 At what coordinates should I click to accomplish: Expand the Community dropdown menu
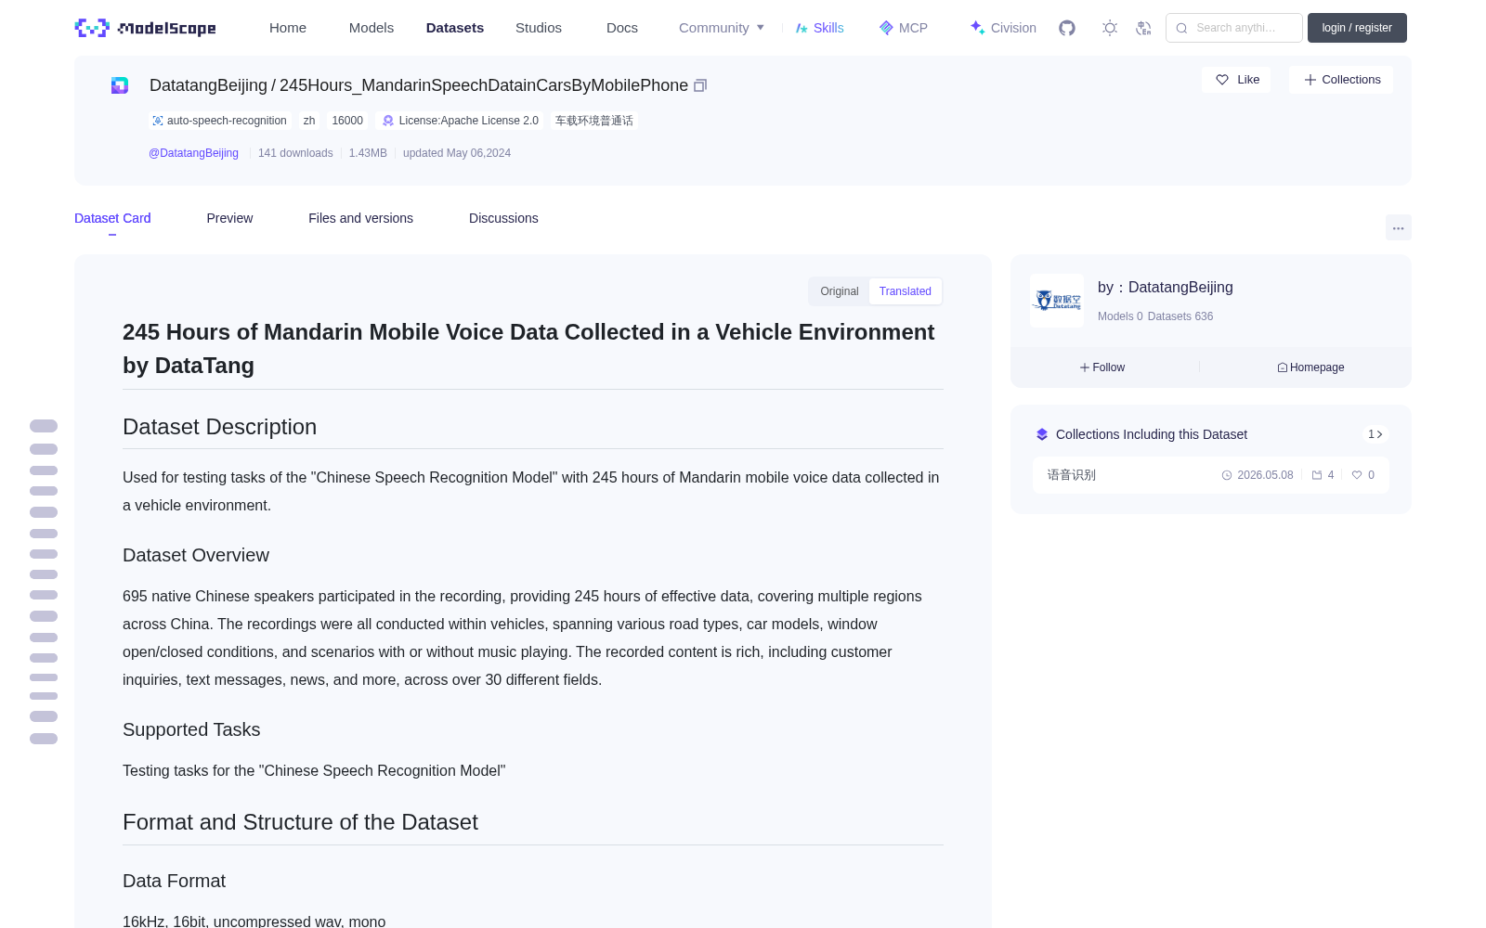point(722,28)
